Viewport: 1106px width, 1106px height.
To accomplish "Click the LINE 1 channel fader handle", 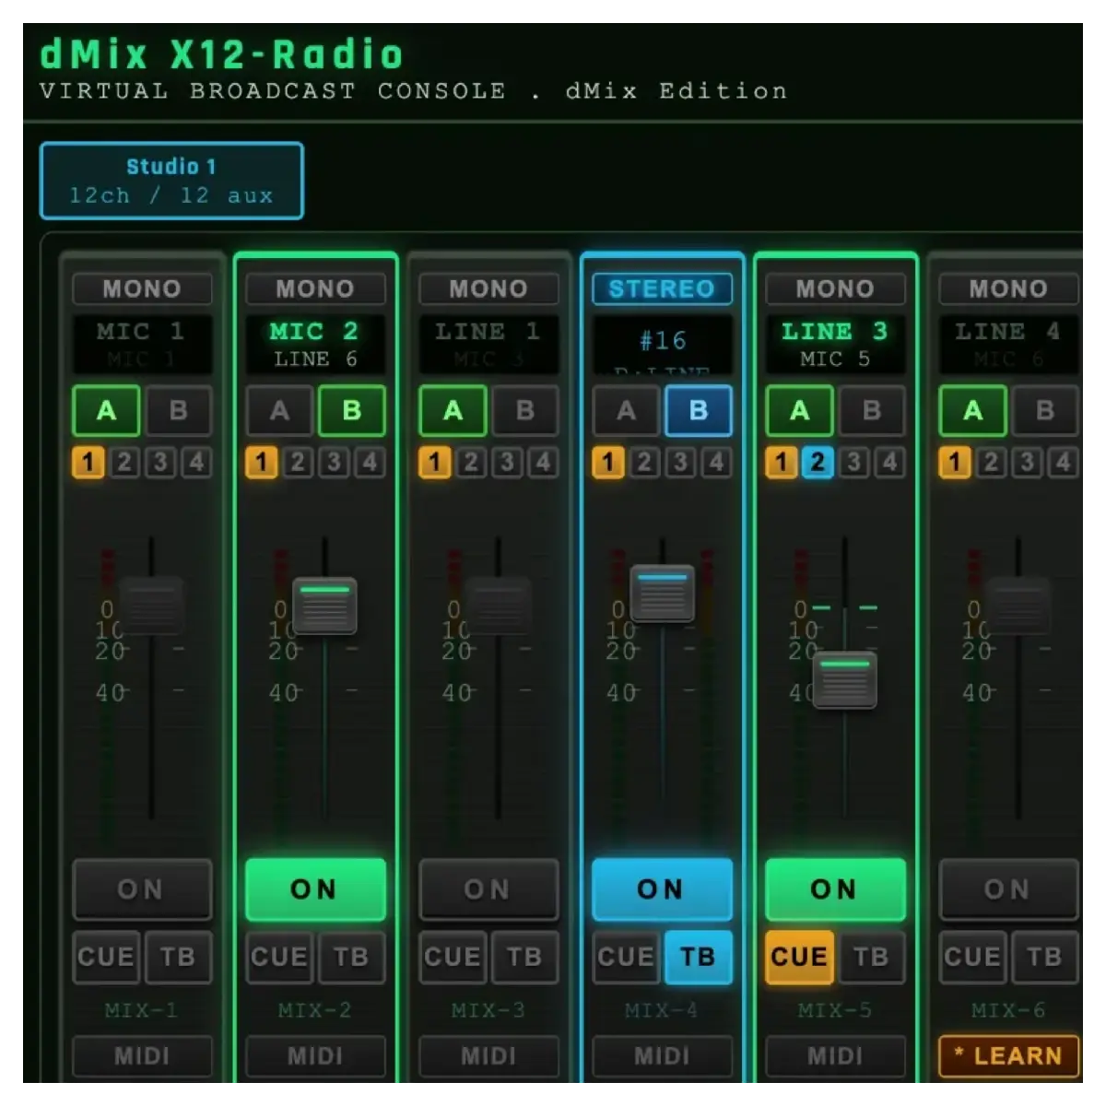I will 498,606.
